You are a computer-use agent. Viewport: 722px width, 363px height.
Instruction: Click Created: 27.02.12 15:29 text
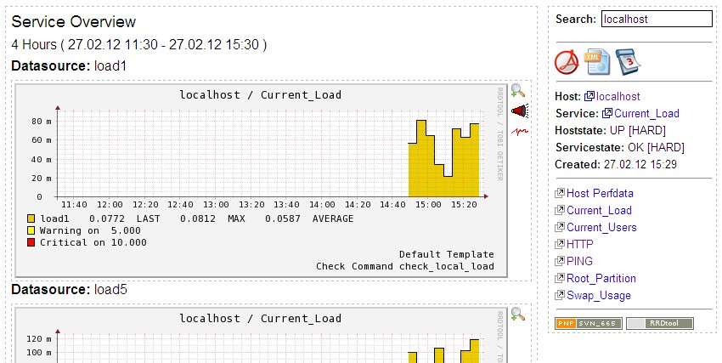616,164
